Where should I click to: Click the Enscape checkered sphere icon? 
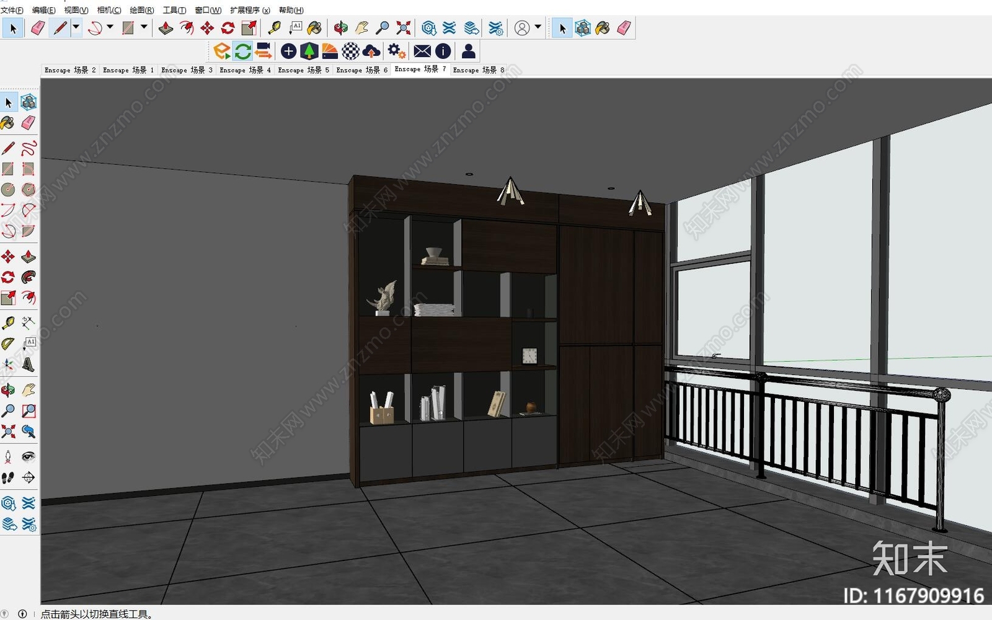tap(351, 51)
